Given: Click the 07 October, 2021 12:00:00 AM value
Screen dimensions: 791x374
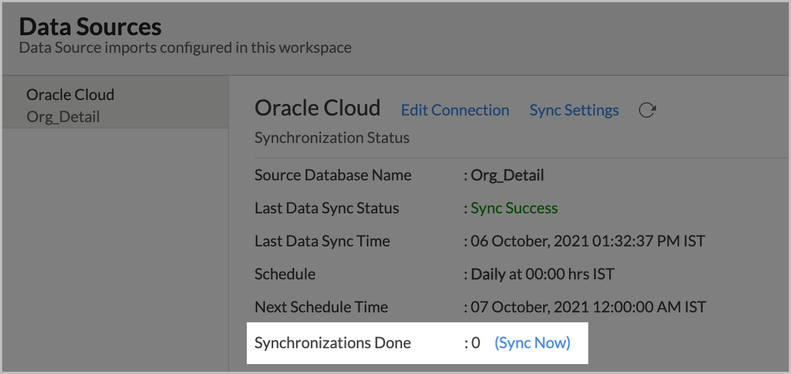Looking at the screenshot, I should (x=588, y=307).
